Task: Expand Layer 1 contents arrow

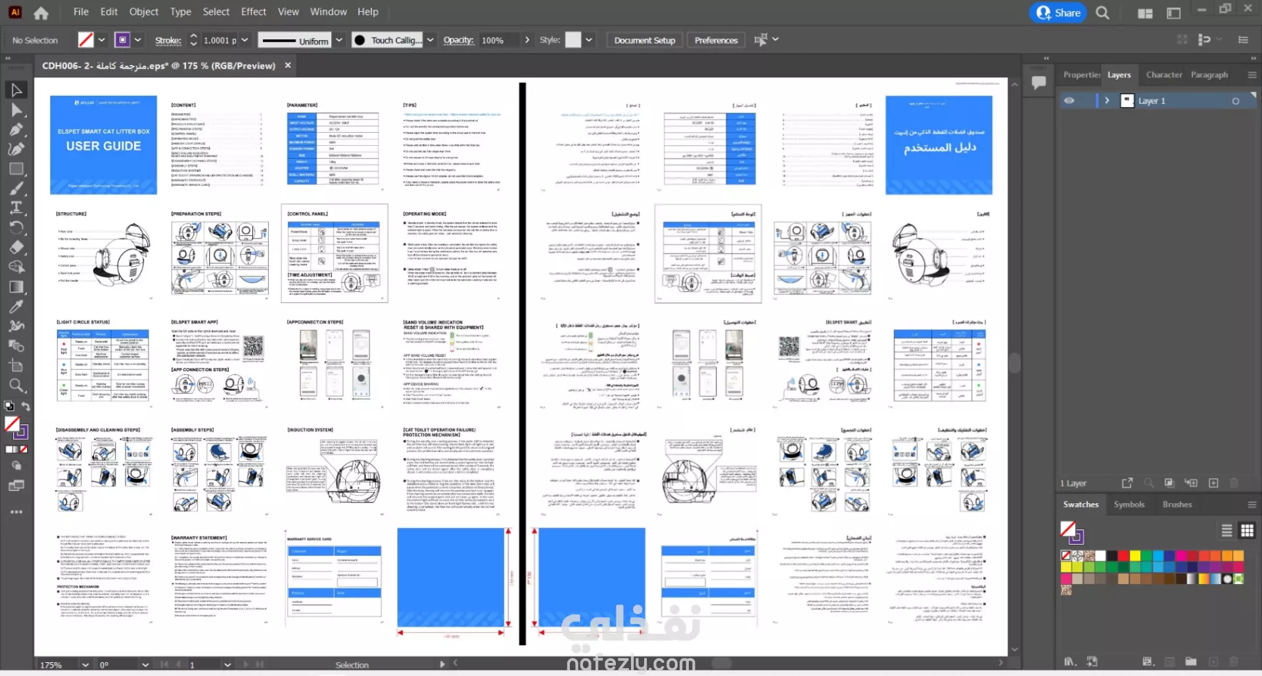Action: point(1108,101)
